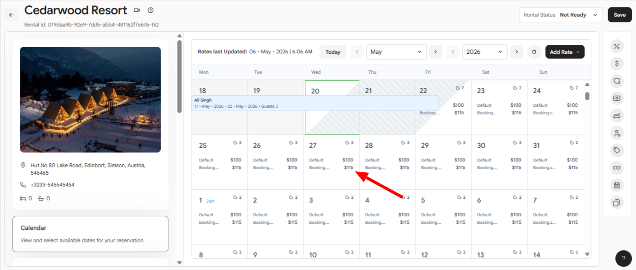
Task: Save the rental with the Save button
Action: 619,15
